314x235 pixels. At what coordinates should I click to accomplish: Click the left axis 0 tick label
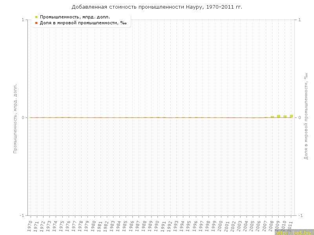23,117
